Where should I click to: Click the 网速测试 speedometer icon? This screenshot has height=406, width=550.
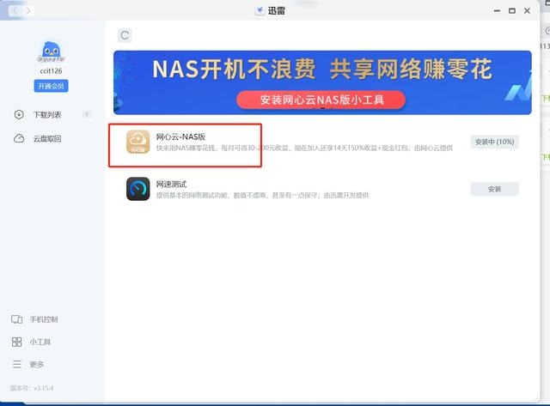(x=138, y=189)
